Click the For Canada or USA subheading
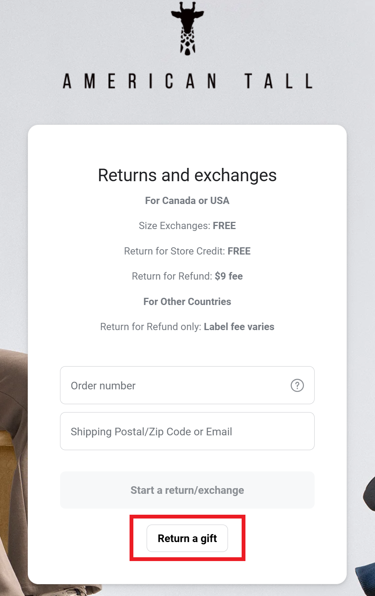 point(187,201)
